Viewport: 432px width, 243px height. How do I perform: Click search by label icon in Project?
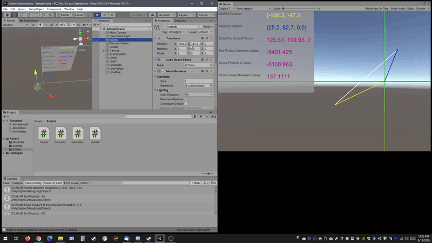pyautogui.click(x=200, y=117)
